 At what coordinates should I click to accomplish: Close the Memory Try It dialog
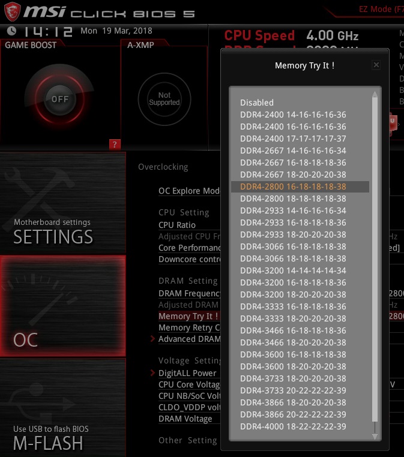376,65
